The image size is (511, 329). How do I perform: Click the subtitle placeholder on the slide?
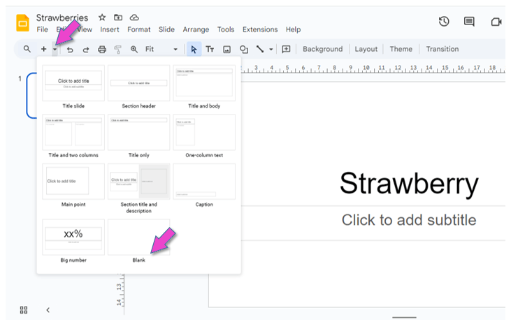click(408, 220)
